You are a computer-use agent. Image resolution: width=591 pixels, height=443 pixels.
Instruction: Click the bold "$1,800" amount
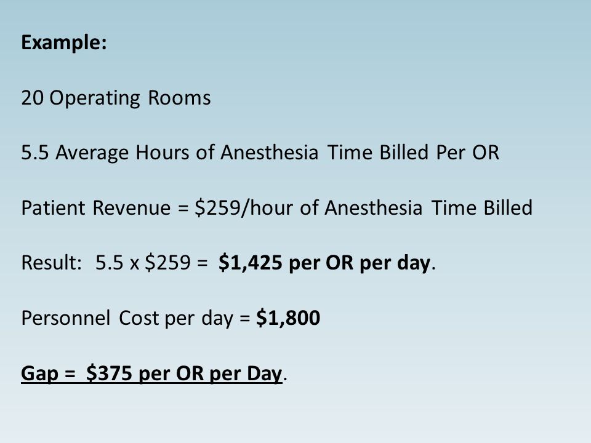[288, 317]
